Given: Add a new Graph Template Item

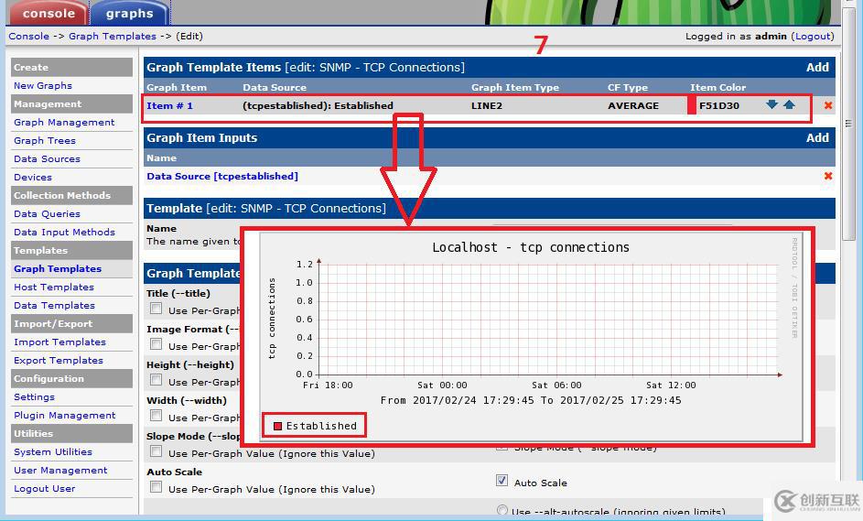Looking at the screenshot, I should tap(817, 67).
